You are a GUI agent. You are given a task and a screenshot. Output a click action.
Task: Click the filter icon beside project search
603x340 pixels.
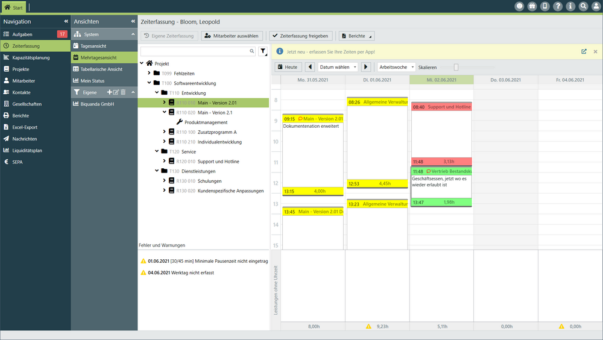click(263, 52)
